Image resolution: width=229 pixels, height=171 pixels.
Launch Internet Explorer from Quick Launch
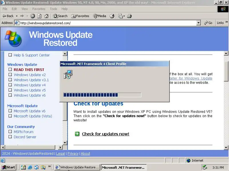pos(30,167)
